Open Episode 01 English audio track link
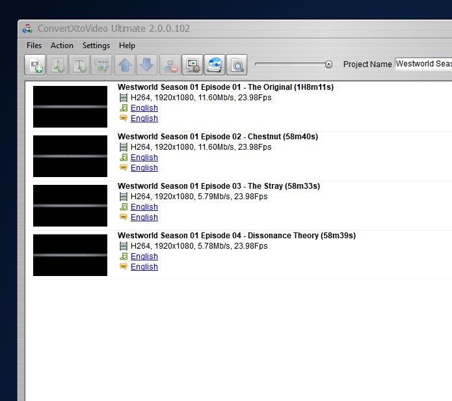 pos(144,108)
